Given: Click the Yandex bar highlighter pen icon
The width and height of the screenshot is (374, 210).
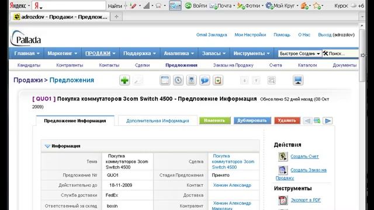Looking at the screenshot, I should (x=133, y=6).
